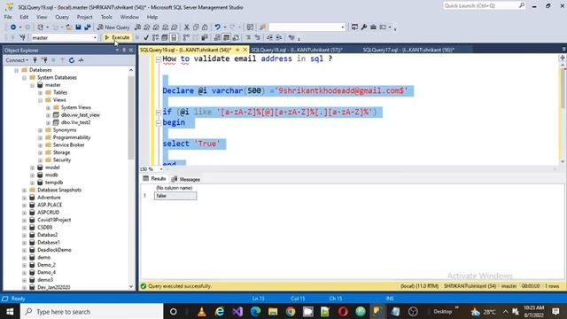Viewport: 567px width, 319px height.
Task: Close the Object Explorer panel
Action: (131, 51)
